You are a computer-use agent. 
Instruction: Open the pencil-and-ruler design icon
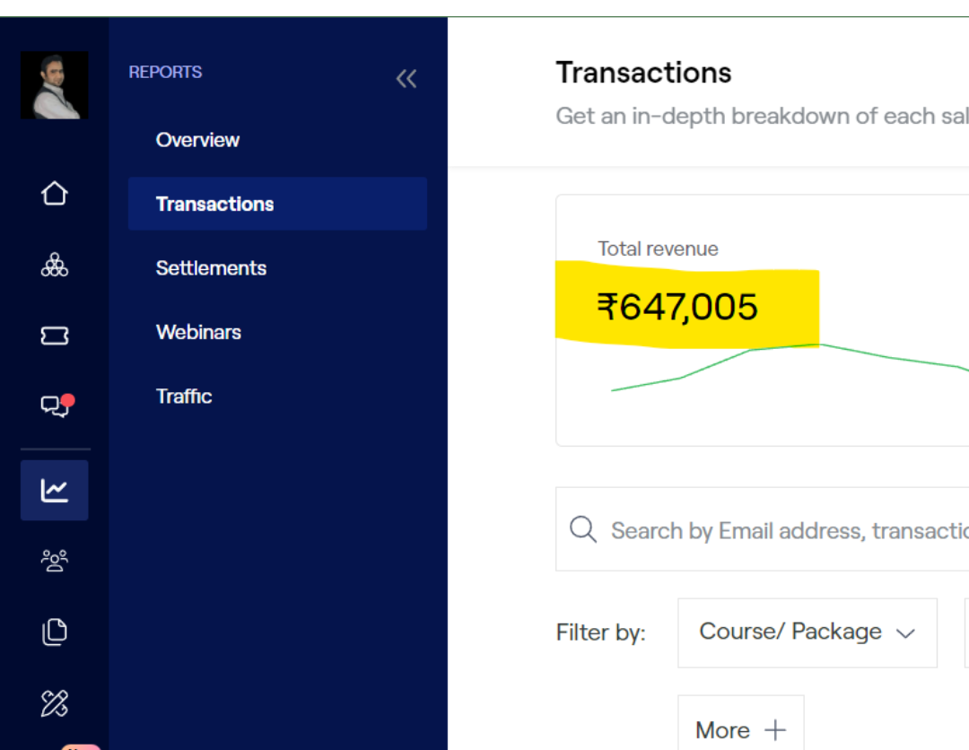pos(55,703)
